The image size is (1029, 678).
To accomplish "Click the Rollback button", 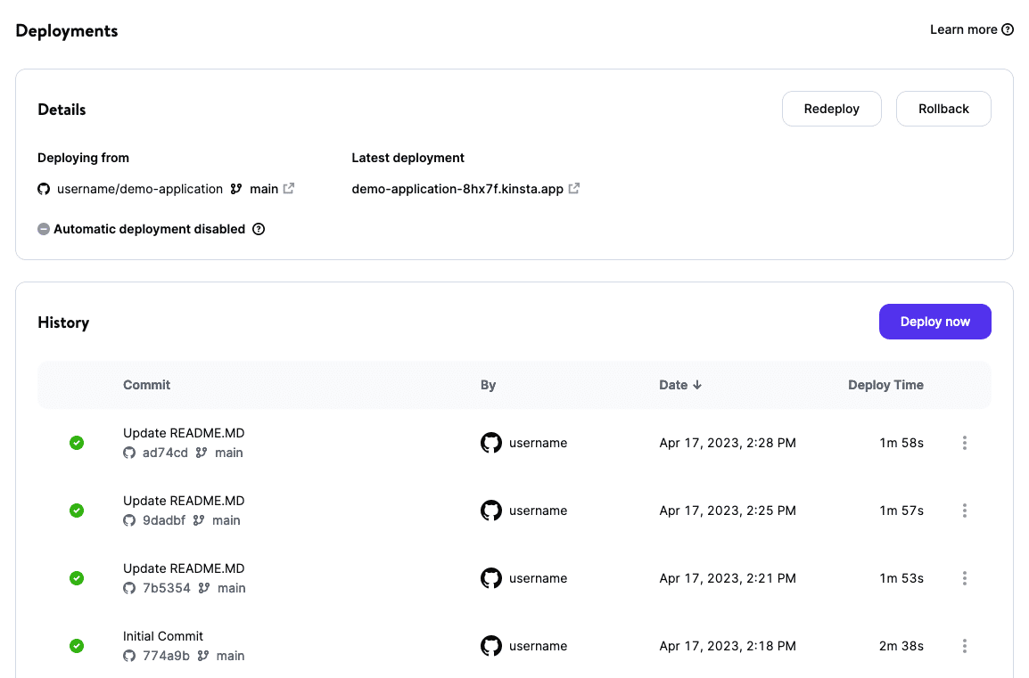I will point(943,108).
